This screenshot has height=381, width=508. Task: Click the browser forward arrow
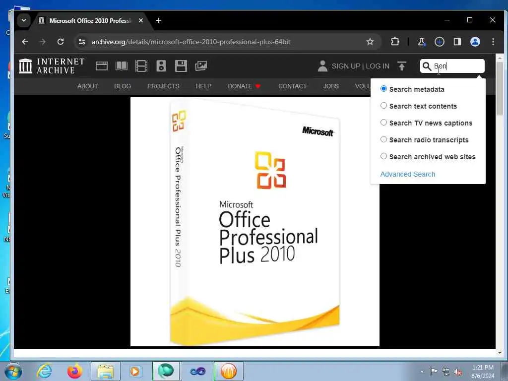[x=43, y=42]
